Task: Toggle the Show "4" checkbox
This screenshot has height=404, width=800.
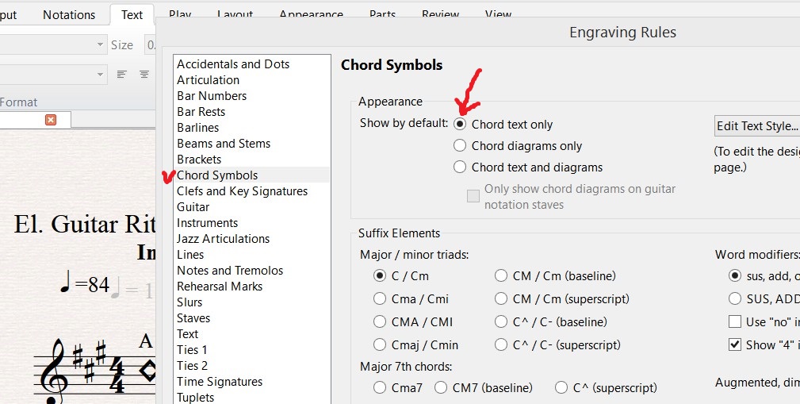Action: (735, 345)
